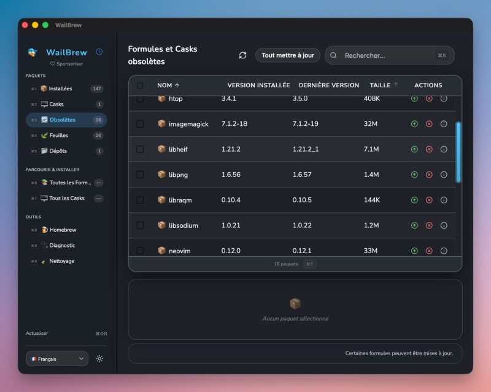Click the 16 paquets footer label
The width and height of the screenshot is (491, 392).
point(286,264)
